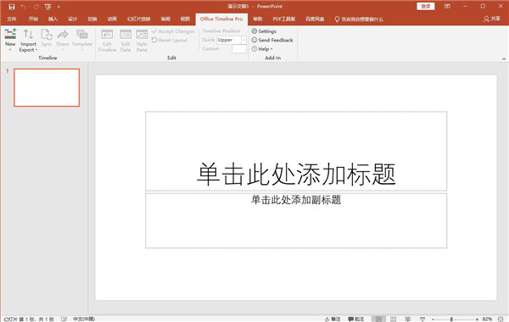Screen dimensions: 509x322
Task: Switch to the PDF工具集 tab
Action: click(x=283, y=19)
